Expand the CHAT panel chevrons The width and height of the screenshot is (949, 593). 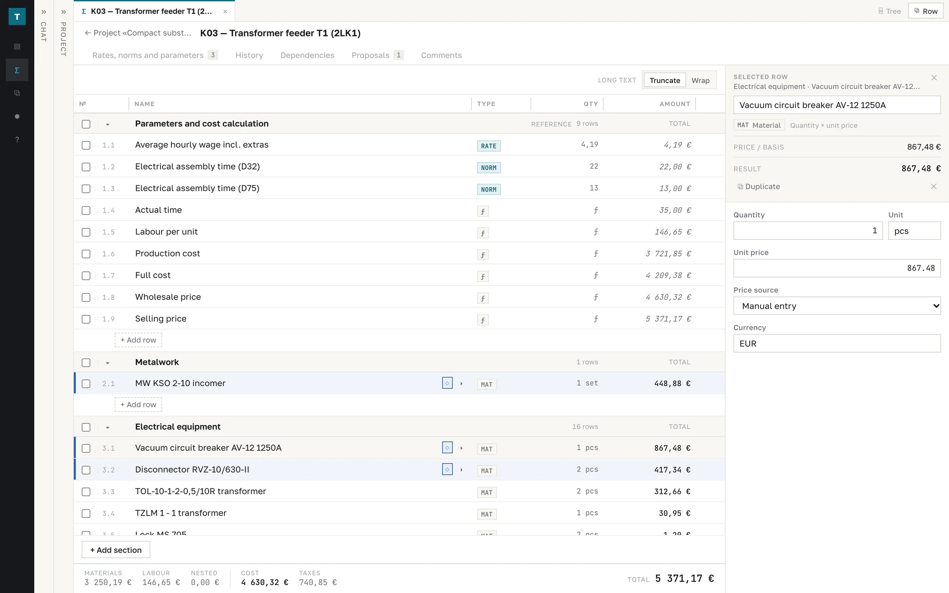coord(43,12)
